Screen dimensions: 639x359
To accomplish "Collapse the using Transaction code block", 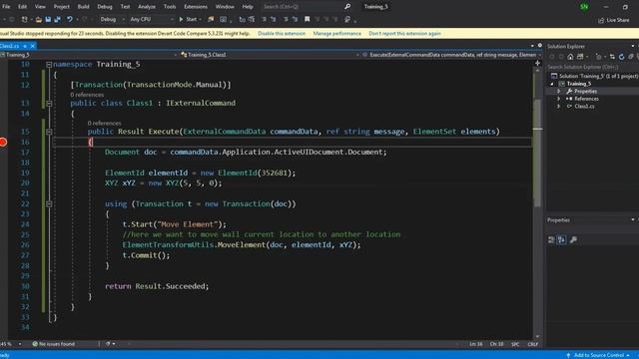I will pos(49,203).
